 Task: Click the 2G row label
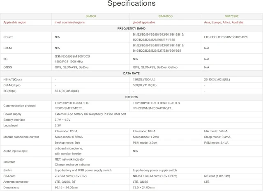(x=5, y=59)
